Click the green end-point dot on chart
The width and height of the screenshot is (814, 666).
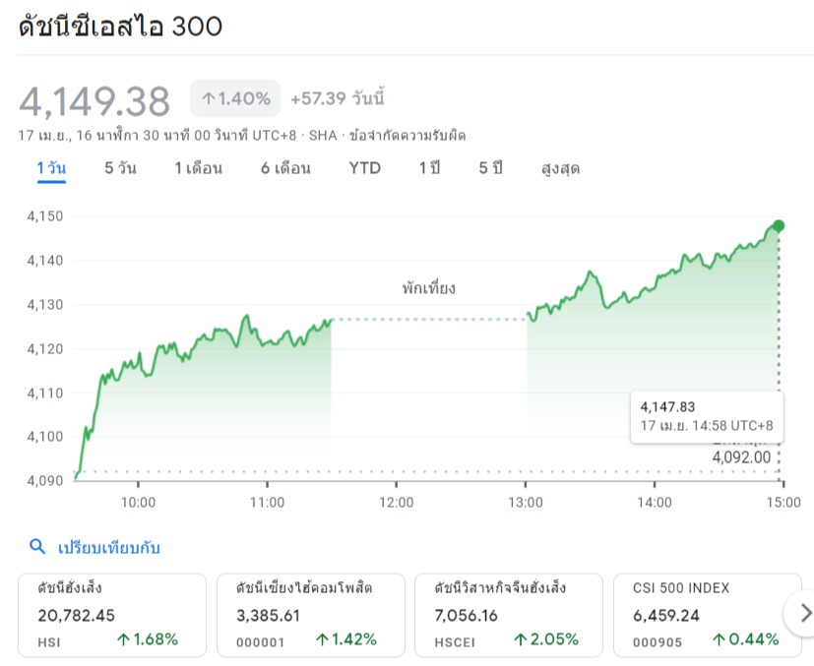(779, 225)
